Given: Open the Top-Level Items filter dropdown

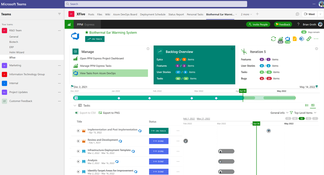Looking at the screenshot, I should [x=305, y=113].
